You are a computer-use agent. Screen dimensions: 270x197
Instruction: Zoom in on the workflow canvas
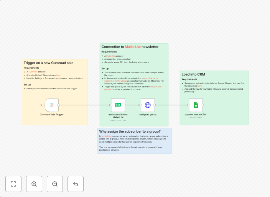[34, 184]
